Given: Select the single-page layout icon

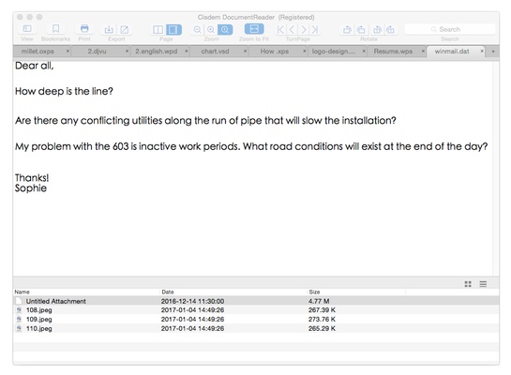Looking at the screenshot, I should click(x=173, y=30).
